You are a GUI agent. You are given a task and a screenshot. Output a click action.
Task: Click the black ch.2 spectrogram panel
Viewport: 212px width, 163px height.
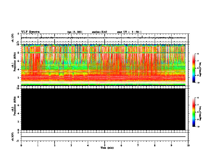click(103, 109)
